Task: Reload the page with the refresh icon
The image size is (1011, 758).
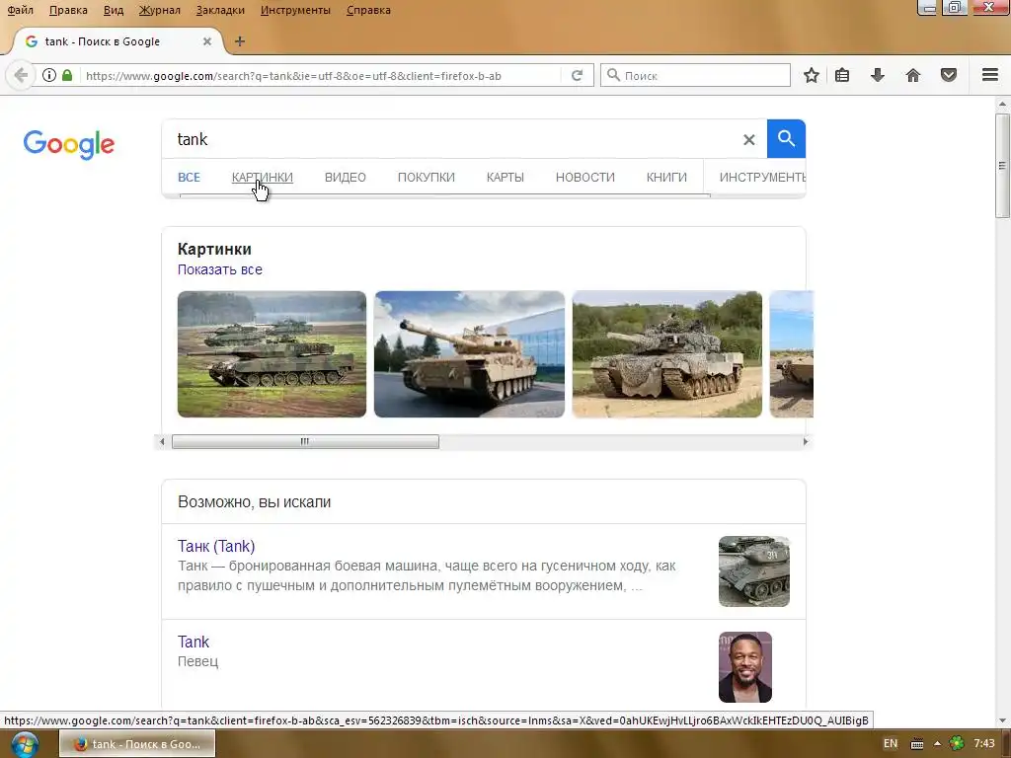Action: coord(577,75)
